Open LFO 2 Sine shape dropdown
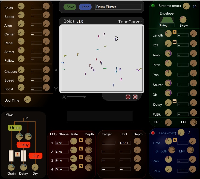Viewport: 200px width, 179px height. coord(62,152)
